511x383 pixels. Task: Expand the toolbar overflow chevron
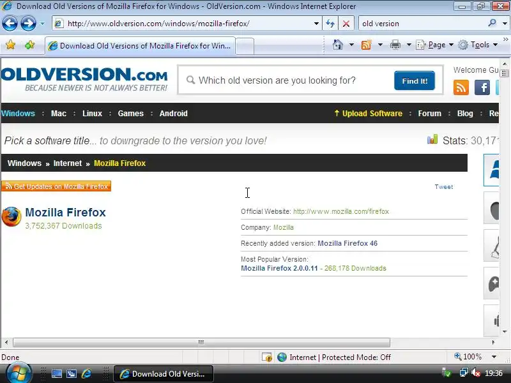pos(505,40)
